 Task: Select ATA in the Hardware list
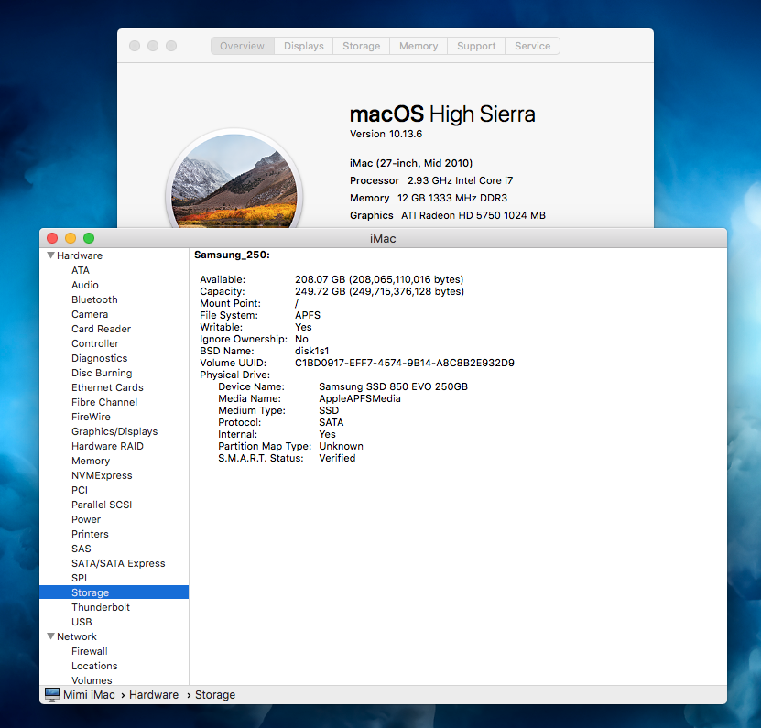(x=81, y=270)
